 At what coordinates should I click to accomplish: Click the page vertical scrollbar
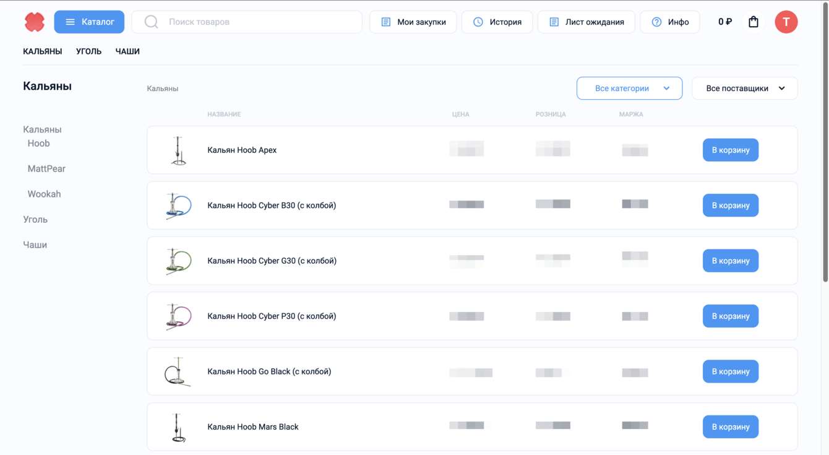(x=825, y=142)
